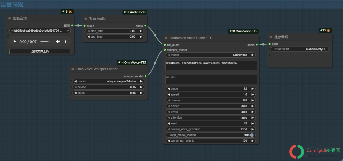Click the #37 AudioTools badge
The height and width of the screenshot is (161, 343).
[x=134, y=12]
